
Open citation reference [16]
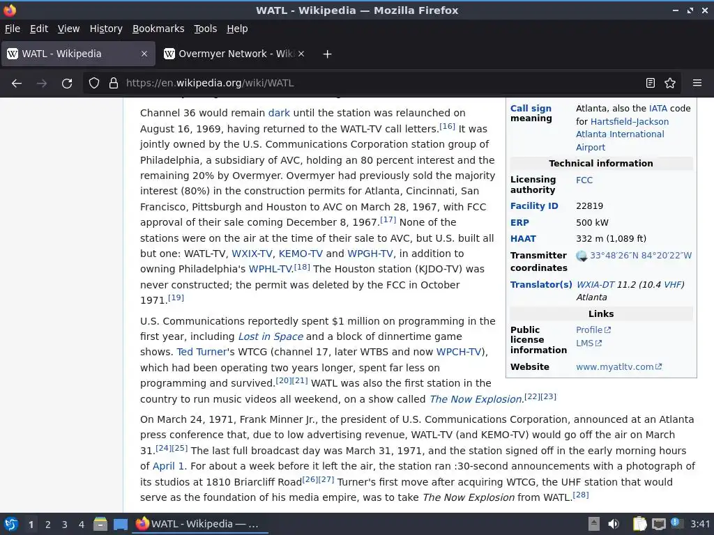(x=447, y=126)
